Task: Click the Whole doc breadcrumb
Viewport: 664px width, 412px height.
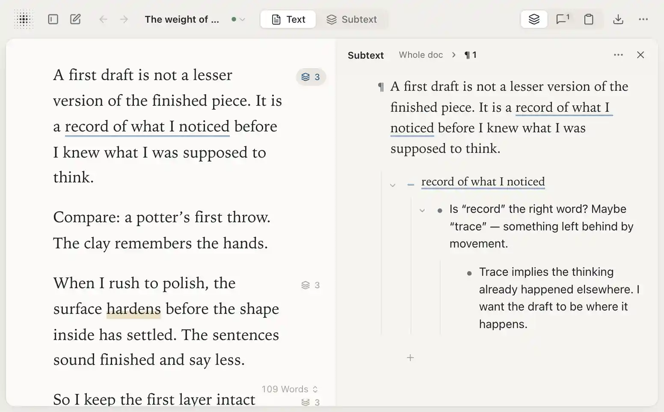Action: [x=421, y=55]
